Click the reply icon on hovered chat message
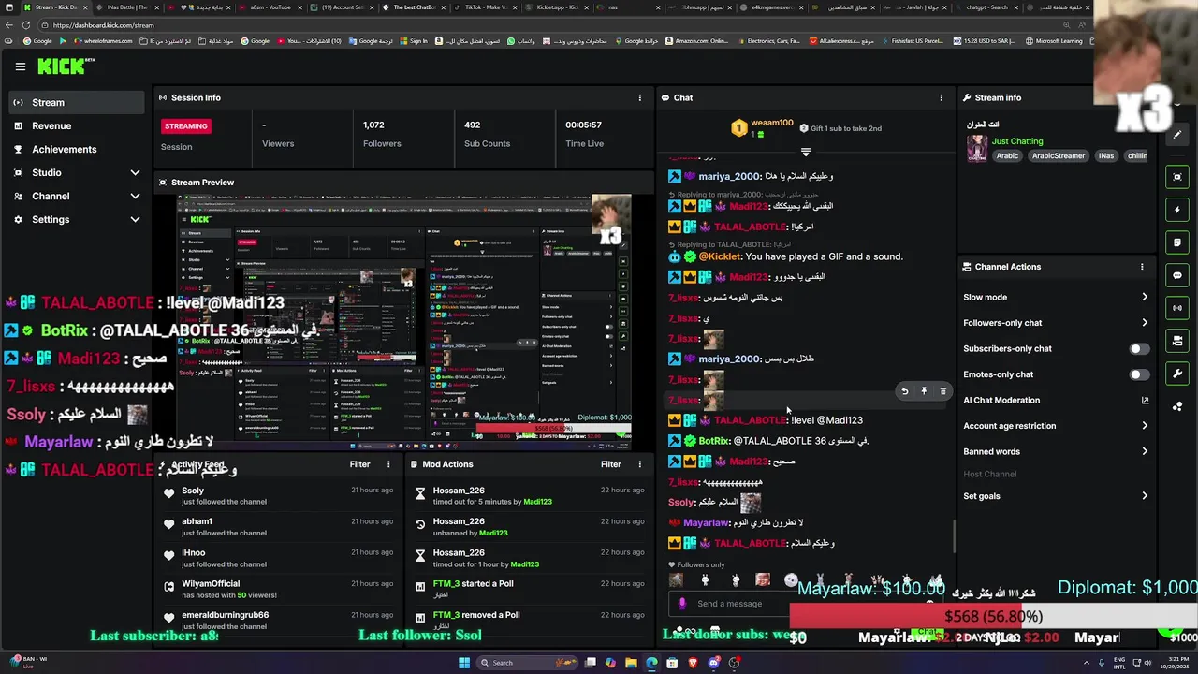The image size is (1198, 674). click(x=904, y=391)
